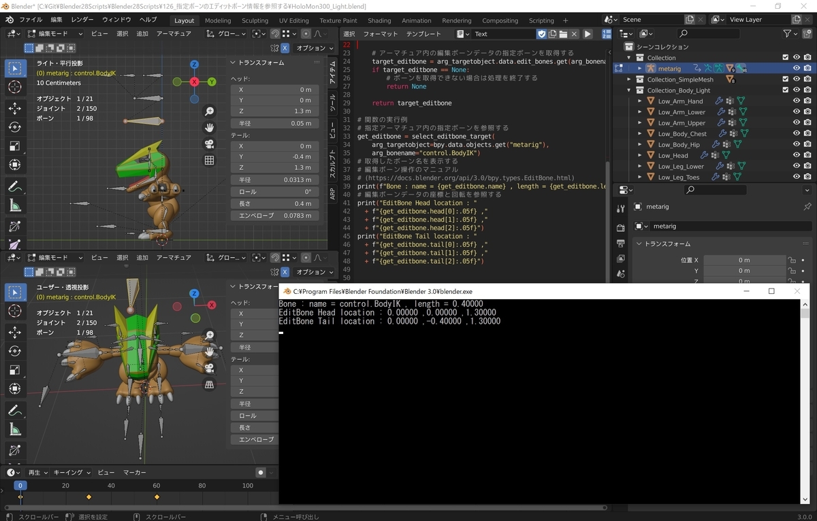
Task: Select the 3D Cursor tool
Action: pyautogui.click(x=15, y=86)
